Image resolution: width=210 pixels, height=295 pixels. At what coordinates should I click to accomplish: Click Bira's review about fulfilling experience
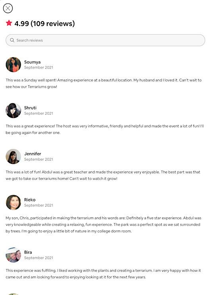pos(103,274)
